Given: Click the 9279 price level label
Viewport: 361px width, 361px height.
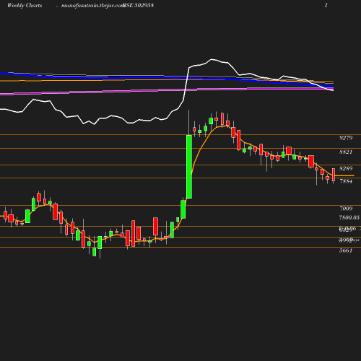Looking at the screenshot, I should coord(346,138).
